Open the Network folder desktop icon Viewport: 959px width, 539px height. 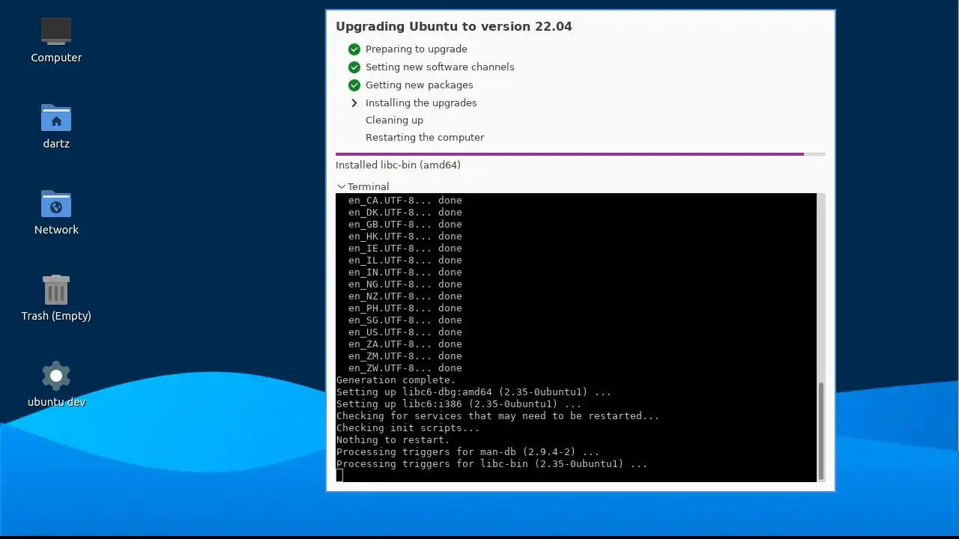click(x=56, y=204)
